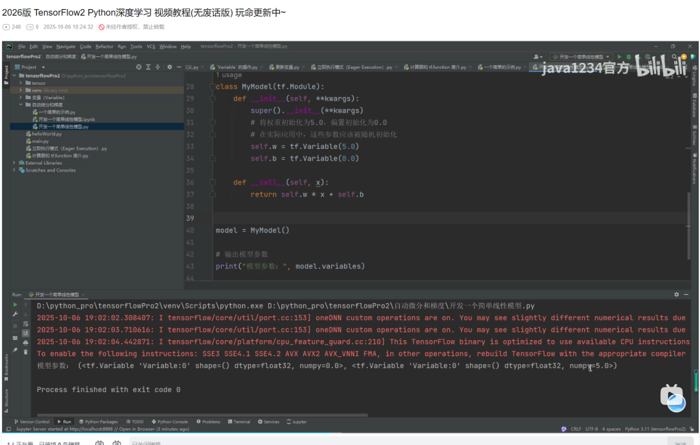Click the green Run button in top toolbar
This screenshot has width=700, height=445.
pyautogui.click(x=619, y=57)
